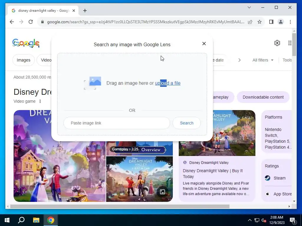The height and width of the screenshot is (226, 302).
Task: Select the Gameplay chip
Action: click(x=224, y=97)
